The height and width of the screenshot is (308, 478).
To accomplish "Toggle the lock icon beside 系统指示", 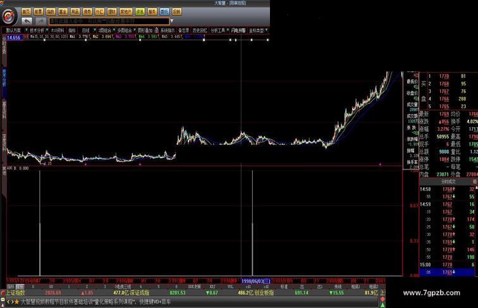I will 156,30.
